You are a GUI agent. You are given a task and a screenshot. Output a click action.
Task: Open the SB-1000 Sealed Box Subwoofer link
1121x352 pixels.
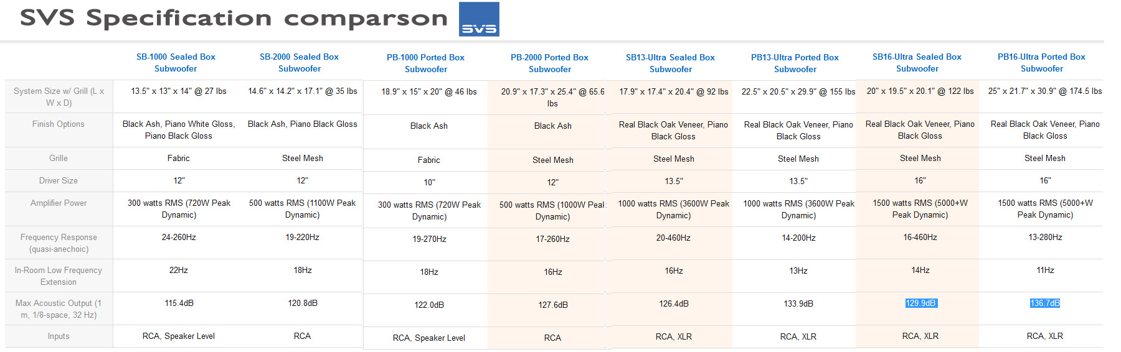click(x=176, y=63)
